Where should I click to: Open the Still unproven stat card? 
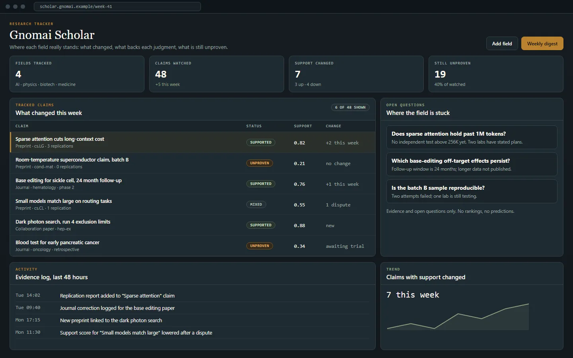(x=496, y=74)
